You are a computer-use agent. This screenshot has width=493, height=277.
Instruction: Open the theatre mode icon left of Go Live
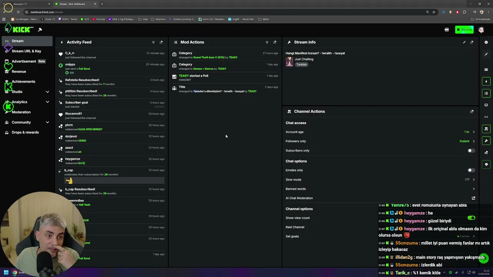(x=447, y=30)
